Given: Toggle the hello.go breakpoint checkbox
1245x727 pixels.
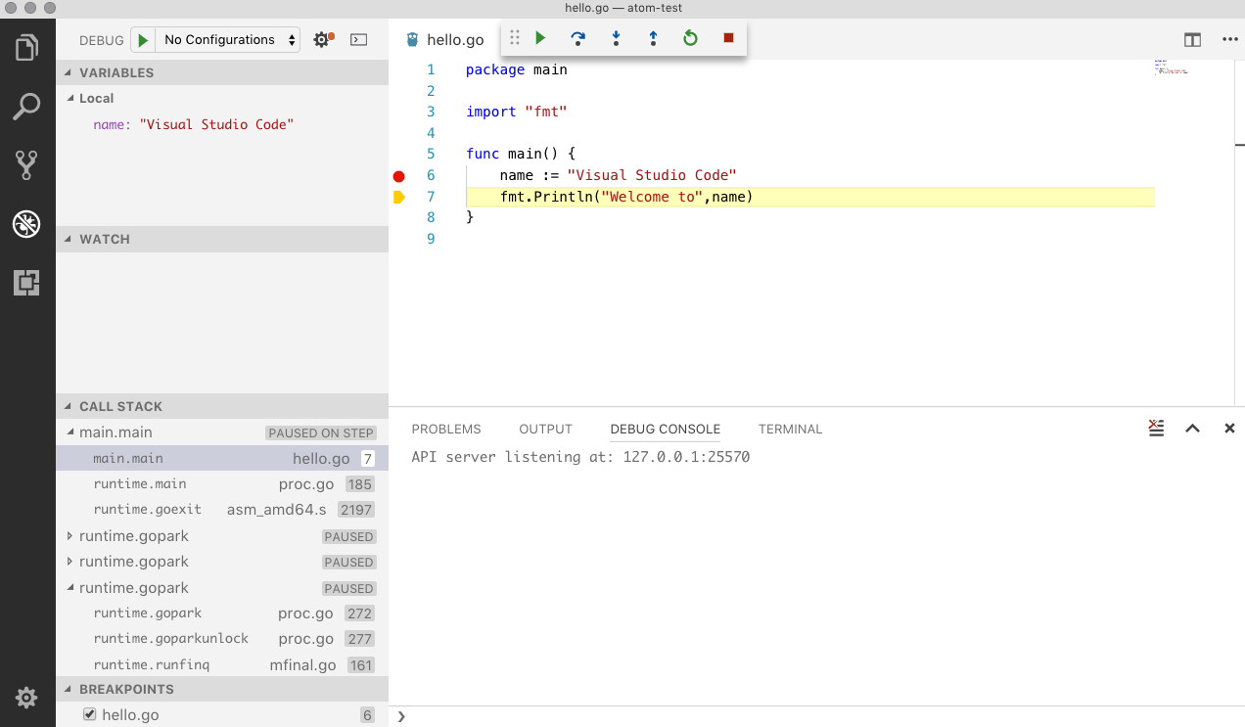Looking at the screenshot, I should 90,714.
